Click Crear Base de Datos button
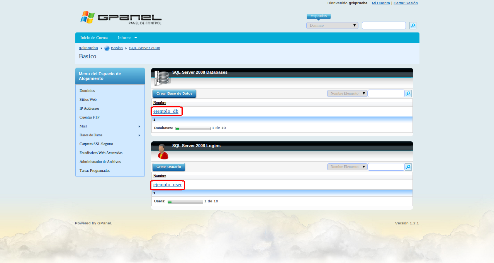 pyautogui.click(x=174, y=93)
